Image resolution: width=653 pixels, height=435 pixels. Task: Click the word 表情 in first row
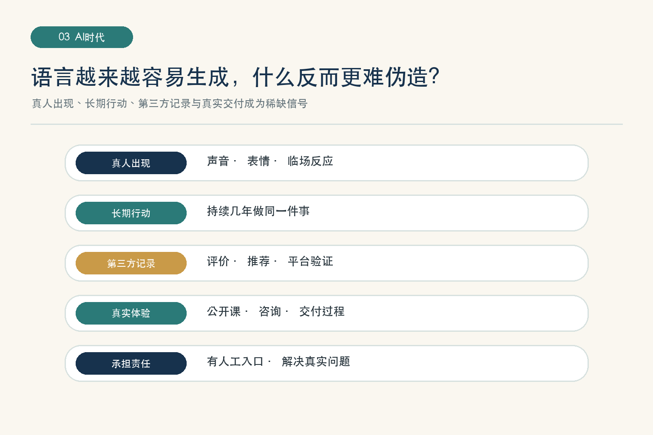pos(258,161)
